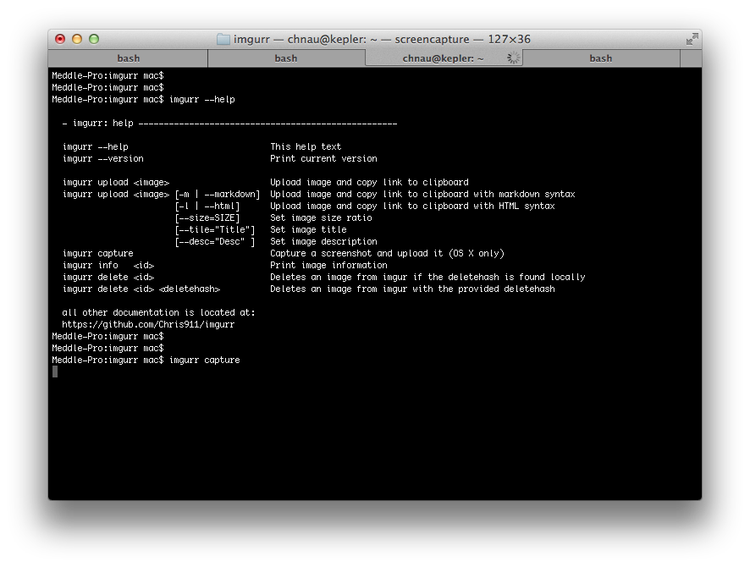
Task: Click 'with the provided deletehash' description line
Action: [x=412, y=289]
